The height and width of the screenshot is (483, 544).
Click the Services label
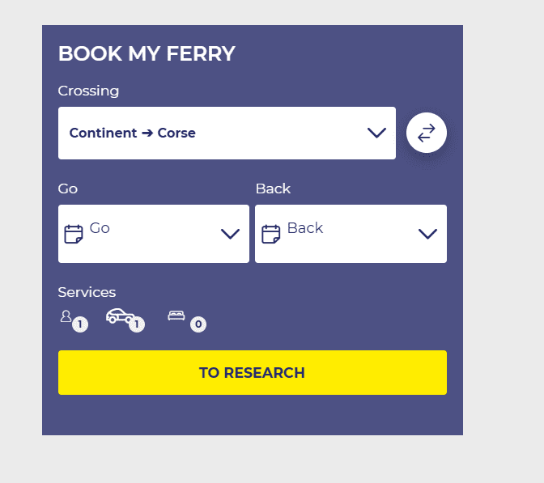[87, 292]
